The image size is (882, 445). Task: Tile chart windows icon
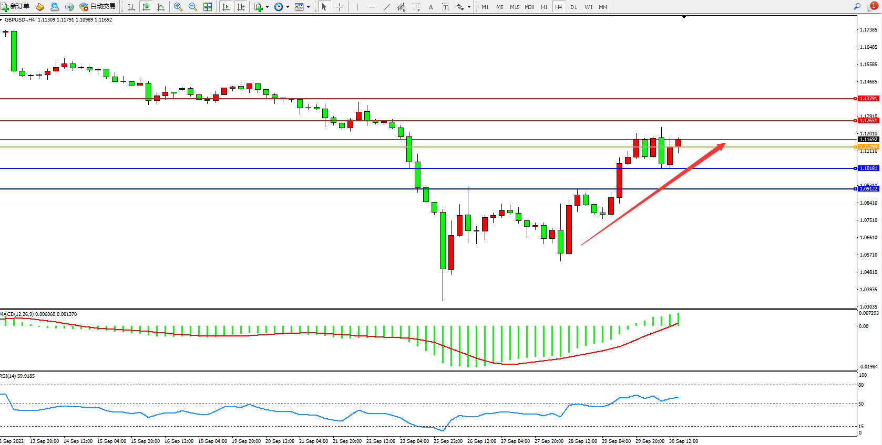208,7
